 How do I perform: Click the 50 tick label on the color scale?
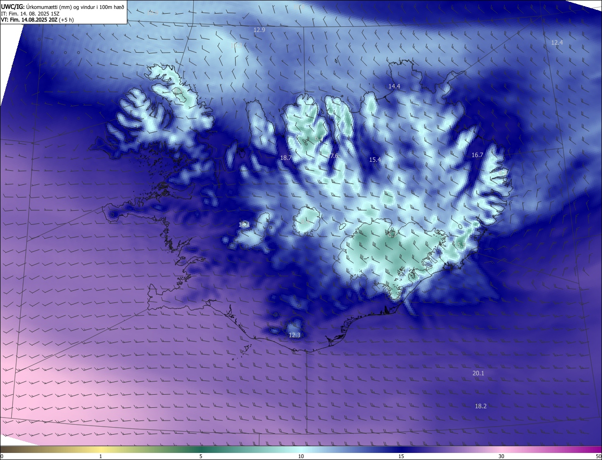point(598,456)
